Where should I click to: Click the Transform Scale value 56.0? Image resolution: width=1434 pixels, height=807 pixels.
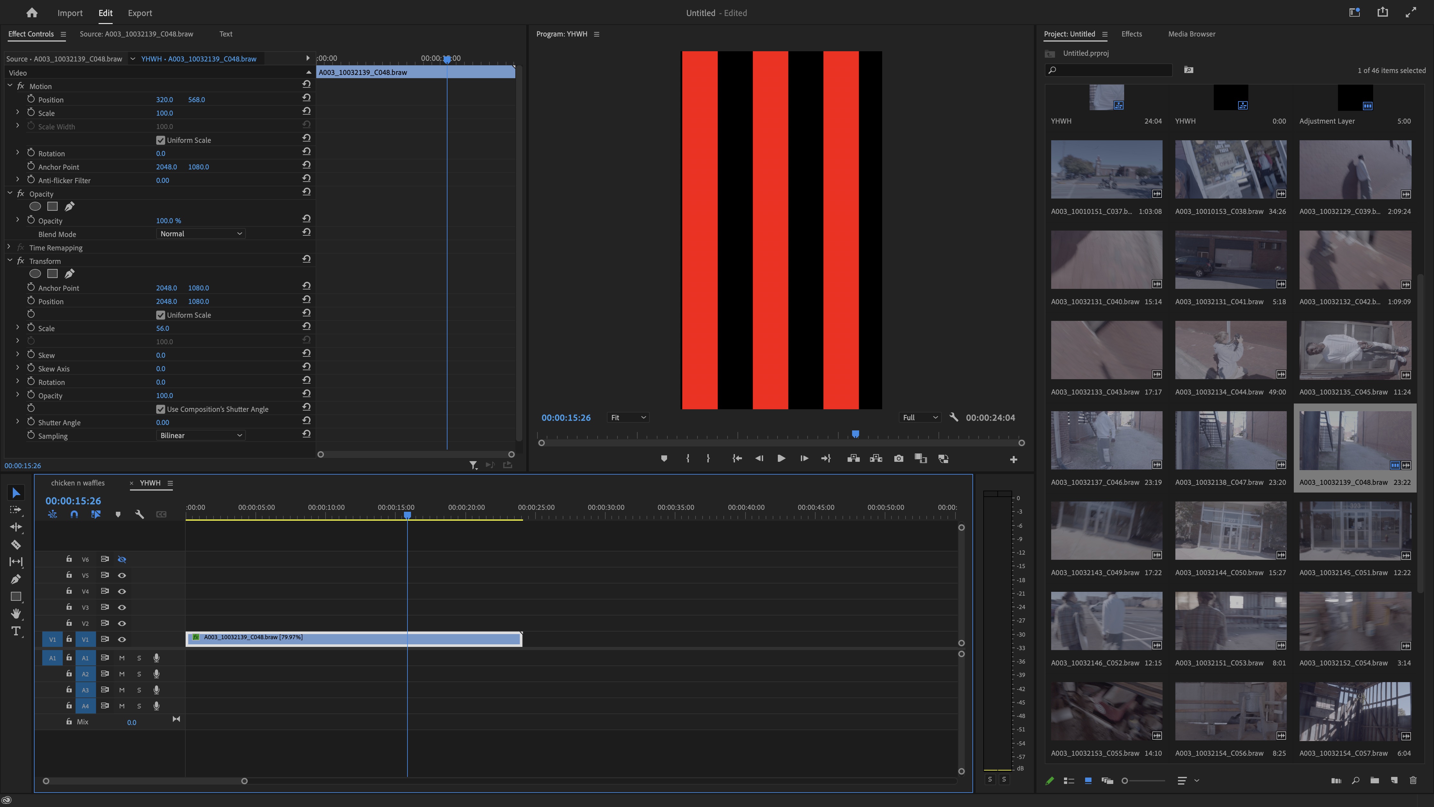(162, 328)
